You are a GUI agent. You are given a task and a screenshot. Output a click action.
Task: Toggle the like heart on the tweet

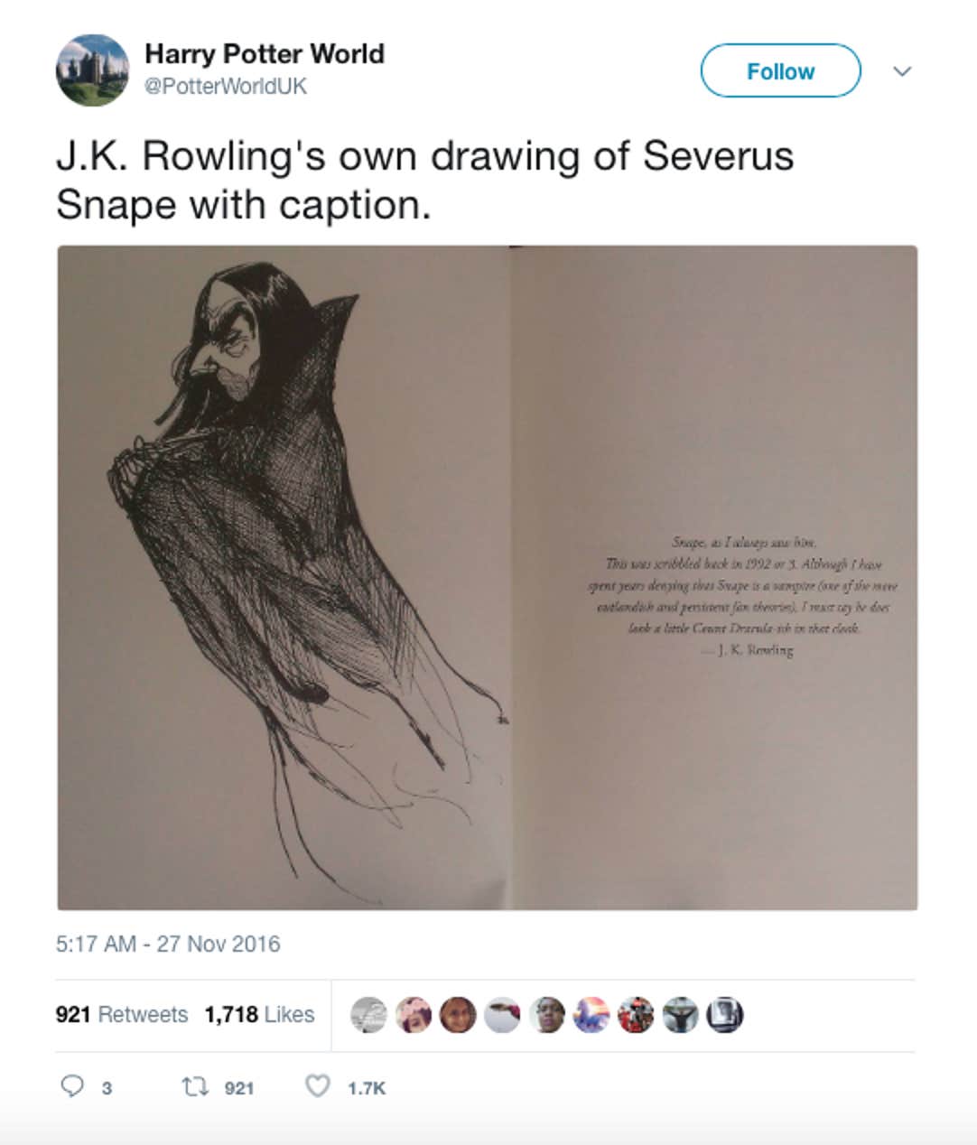tap(318, 1088)
